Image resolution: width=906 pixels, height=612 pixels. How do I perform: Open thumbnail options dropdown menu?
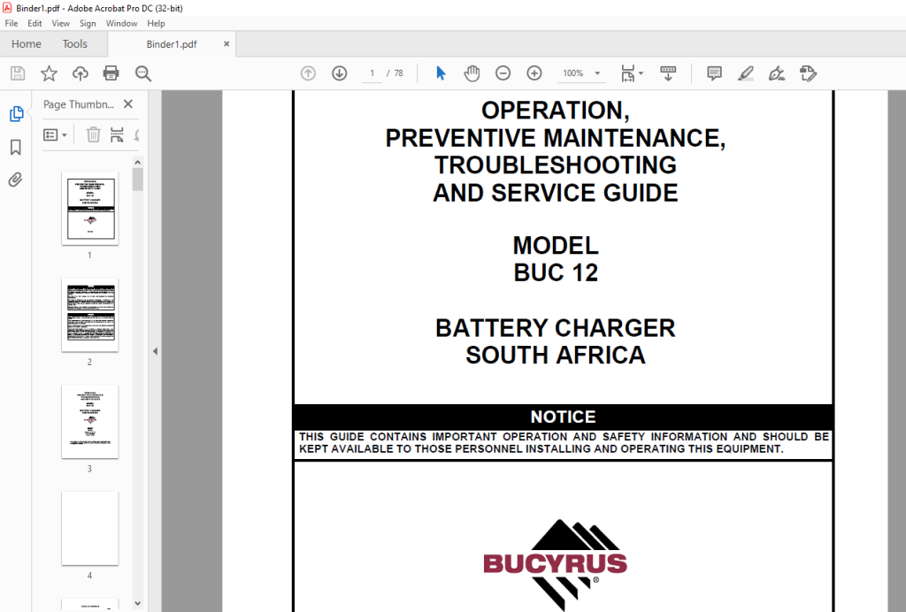tap(56, 135)
